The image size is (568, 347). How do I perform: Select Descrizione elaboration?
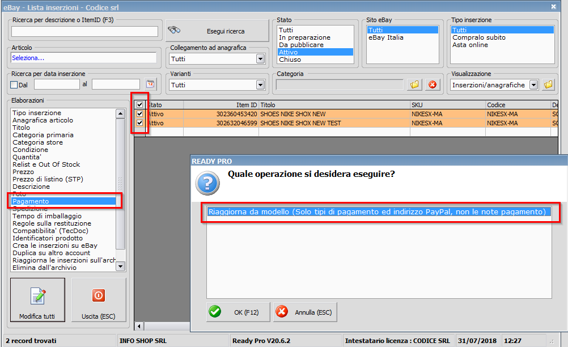[63, 187]
